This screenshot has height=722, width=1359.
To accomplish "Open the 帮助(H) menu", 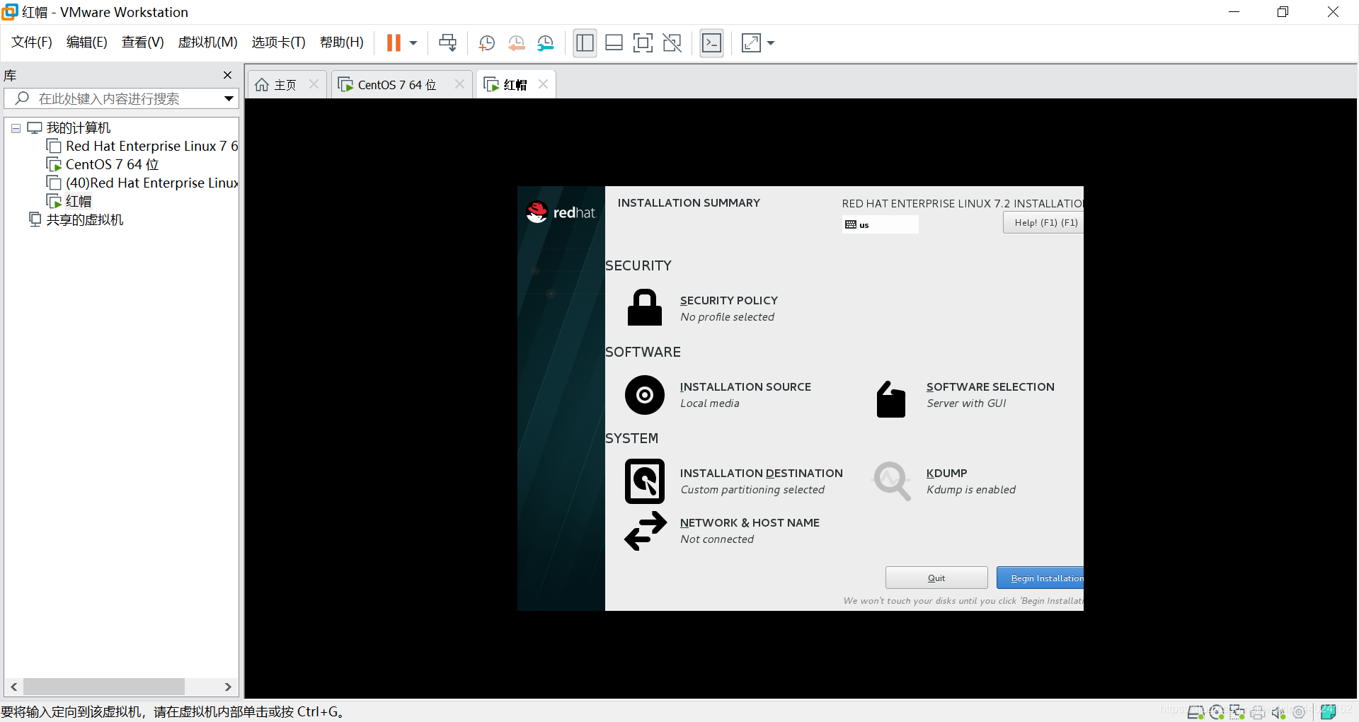I will [341, 42].
